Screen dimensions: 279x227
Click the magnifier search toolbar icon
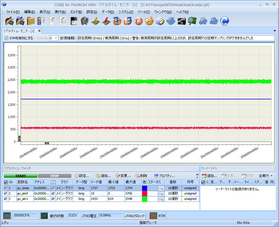click(x=85, y=21)
